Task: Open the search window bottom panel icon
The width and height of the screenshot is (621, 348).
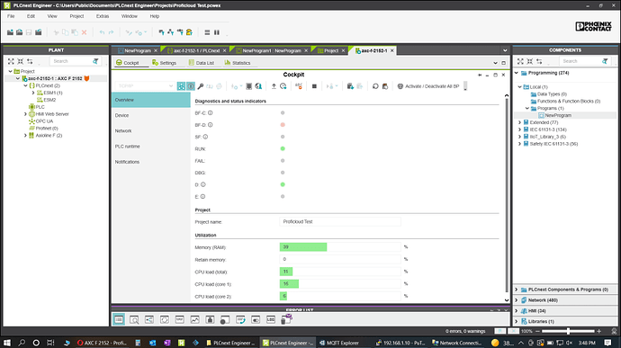Action: [x=134, y=319]
